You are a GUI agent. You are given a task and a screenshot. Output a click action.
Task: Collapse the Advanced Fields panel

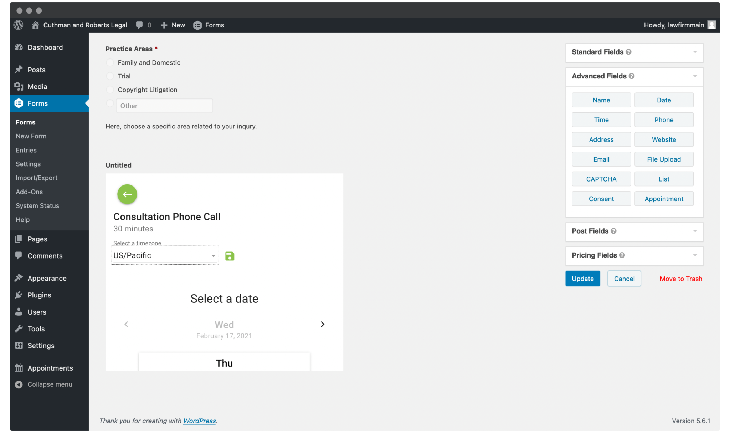pyautogui.click(x=695, y=76)
